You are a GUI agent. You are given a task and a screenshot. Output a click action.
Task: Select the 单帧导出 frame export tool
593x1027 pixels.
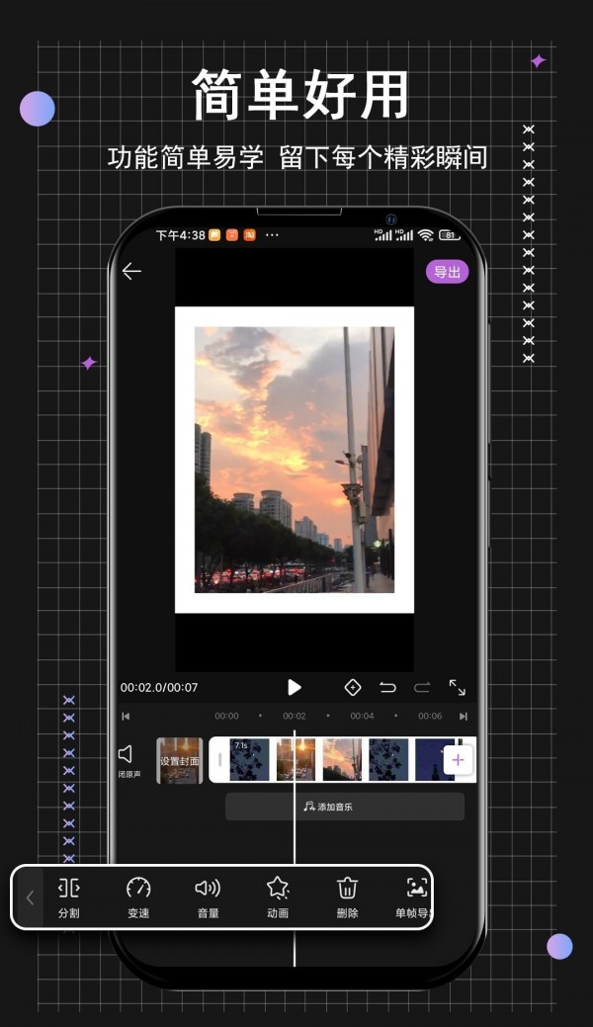point(415,896)
